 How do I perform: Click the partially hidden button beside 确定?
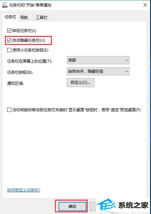point(93,206)
